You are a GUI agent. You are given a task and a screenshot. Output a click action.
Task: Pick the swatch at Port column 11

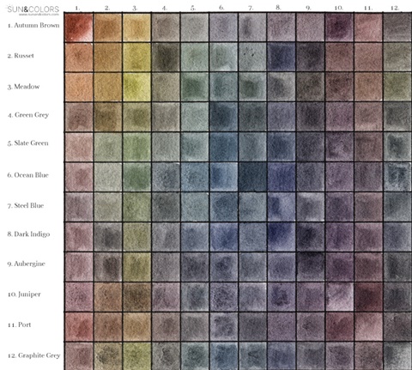(368, 327)
